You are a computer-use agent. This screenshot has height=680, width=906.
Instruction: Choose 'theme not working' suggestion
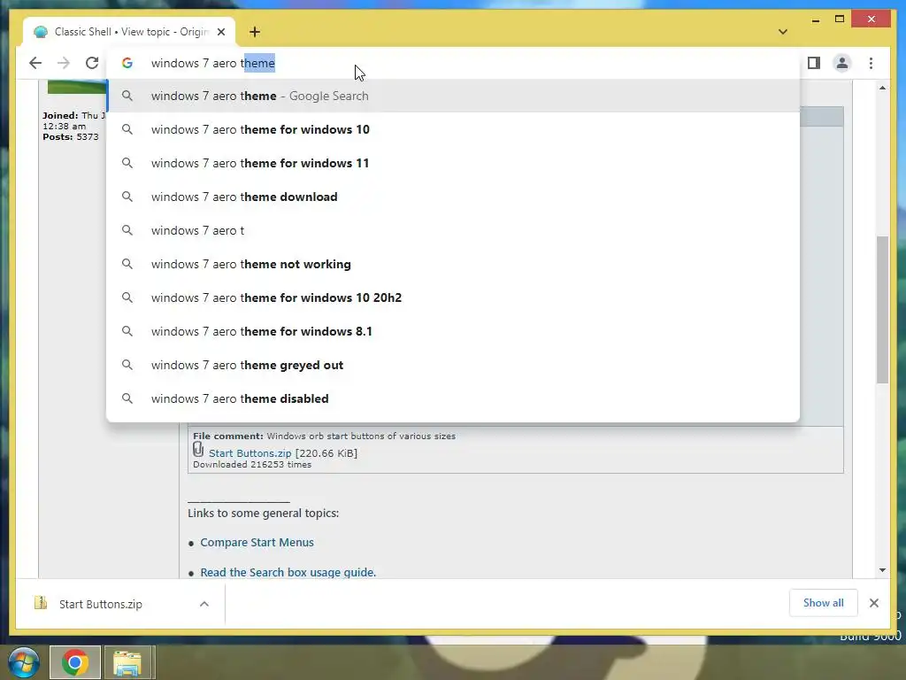coord(454,264)
